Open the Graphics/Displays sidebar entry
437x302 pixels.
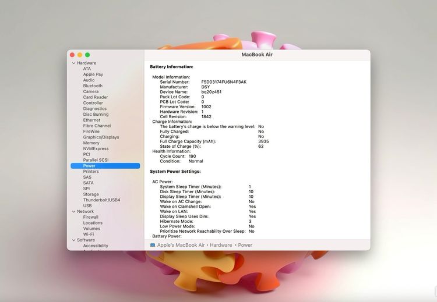click(101, 137)
